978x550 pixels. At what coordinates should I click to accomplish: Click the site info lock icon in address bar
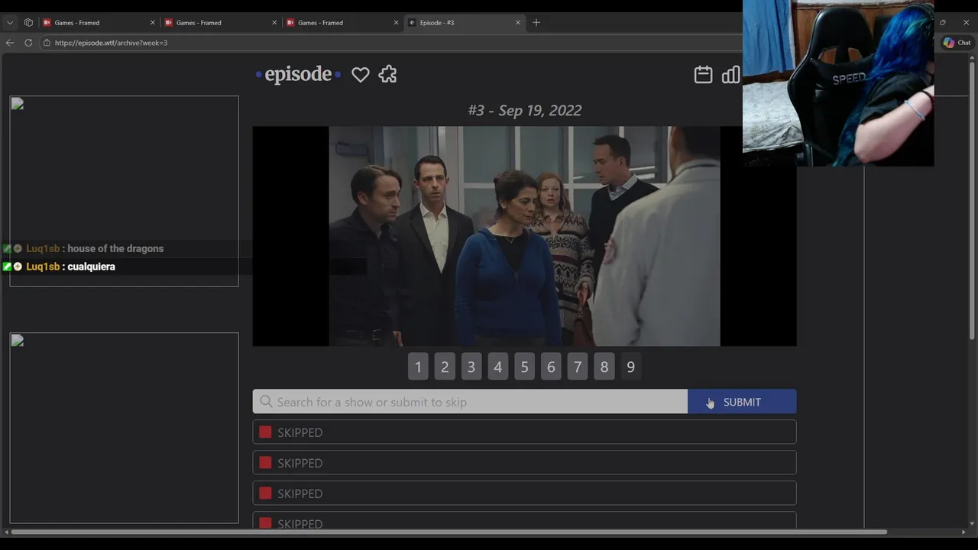click(x=47, y=43)
